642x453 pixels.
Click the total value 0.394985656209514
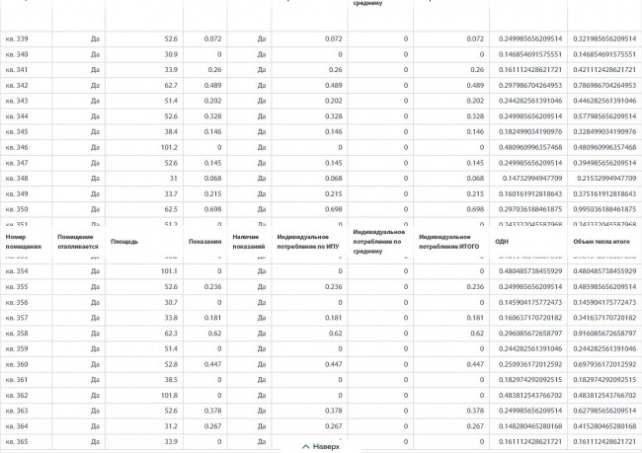click(604, 163)
